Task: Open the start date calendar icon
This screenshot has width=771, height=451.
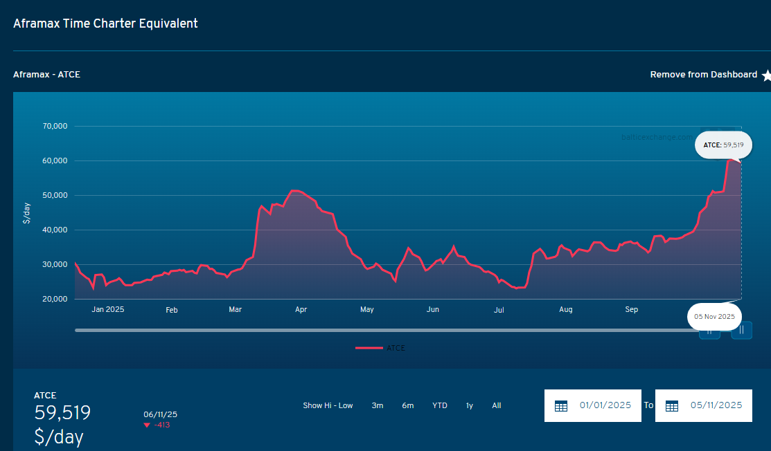Action: click(561, 406)
